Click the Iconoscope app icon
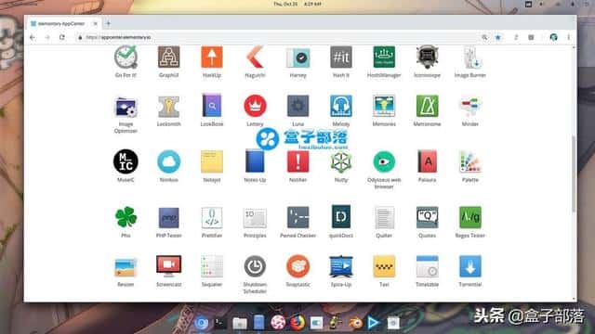The width and height of the screenshot is (595, 334). [x=427, y=58]
